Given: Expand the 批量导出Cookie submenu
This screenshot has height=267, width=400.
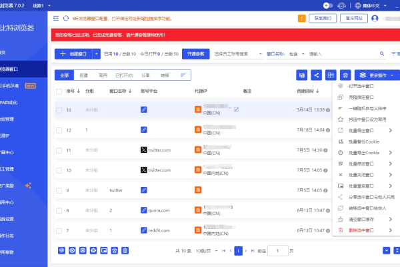Looking at the screenshot, I should [x=391, y=153].
